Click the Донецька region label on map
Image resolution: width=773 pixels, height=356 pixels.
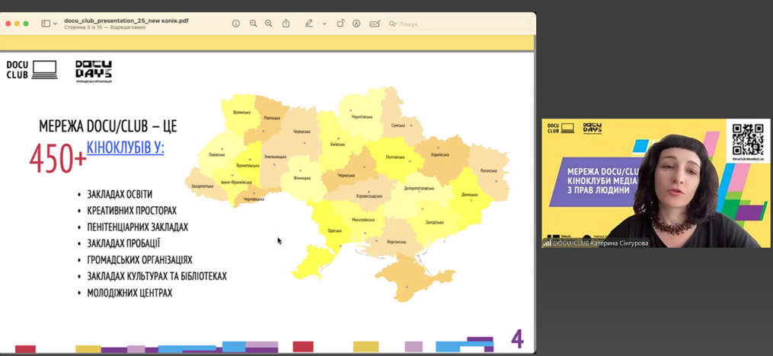(469, 194)
